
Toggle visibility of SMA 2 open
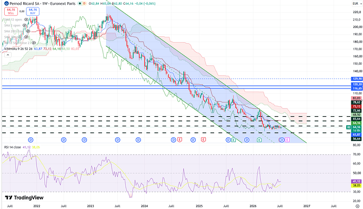[25, 25]
